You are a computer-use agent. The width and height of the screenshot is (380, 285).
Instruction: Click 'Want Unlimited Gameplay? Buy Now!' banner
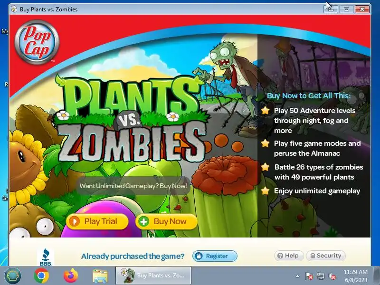coord(133,186)
